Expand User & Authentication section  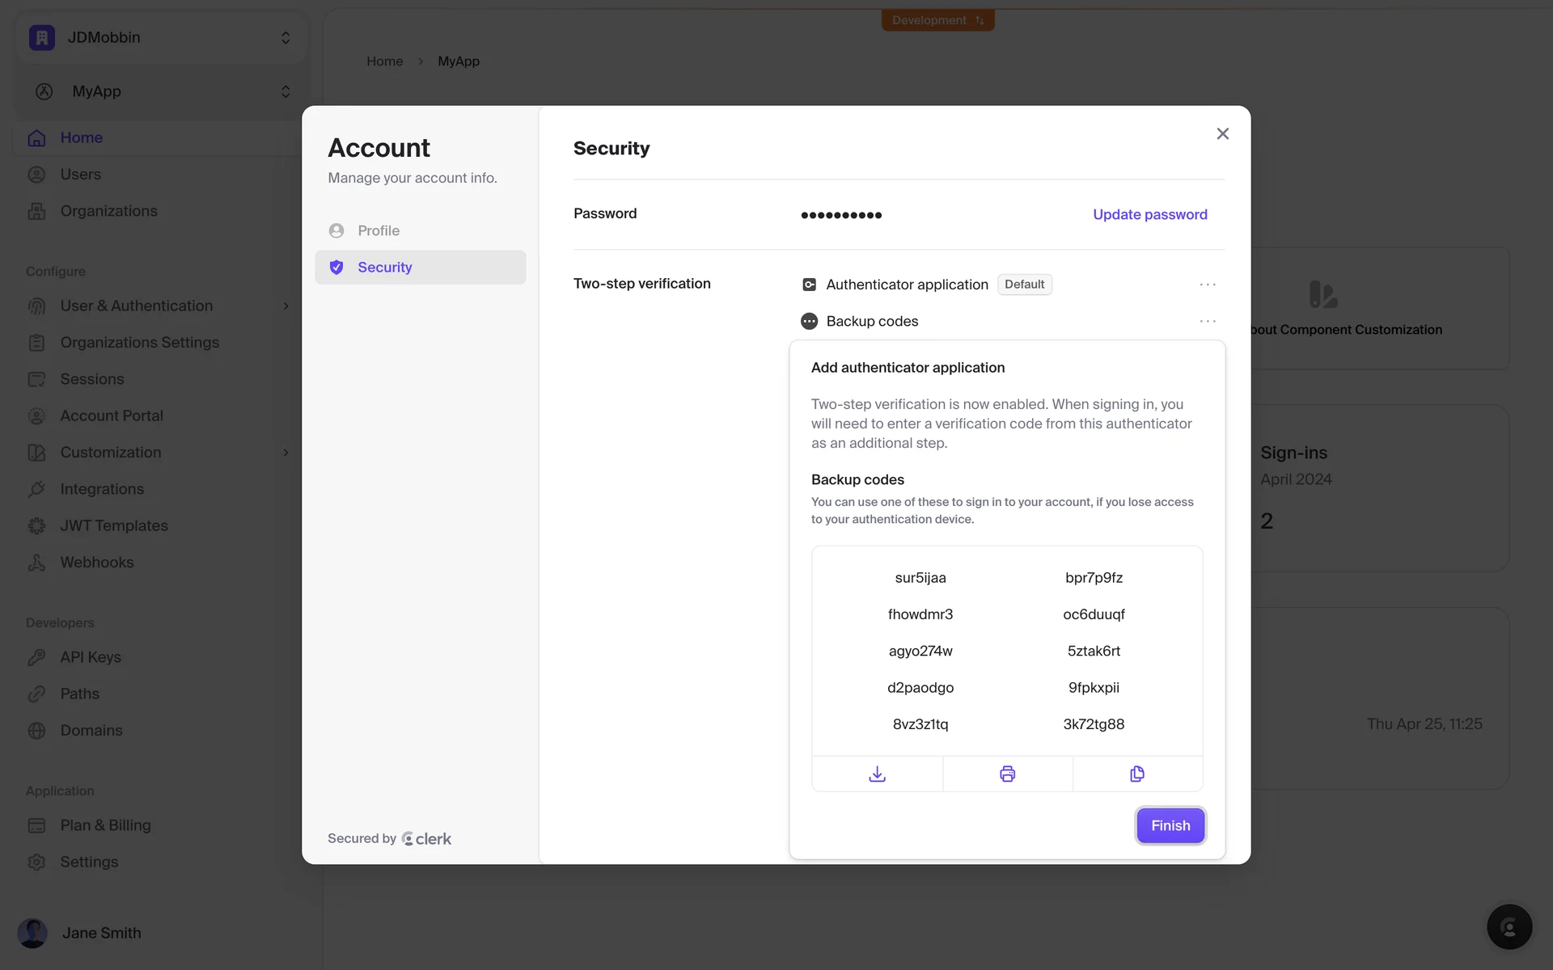tap(286, 306)
